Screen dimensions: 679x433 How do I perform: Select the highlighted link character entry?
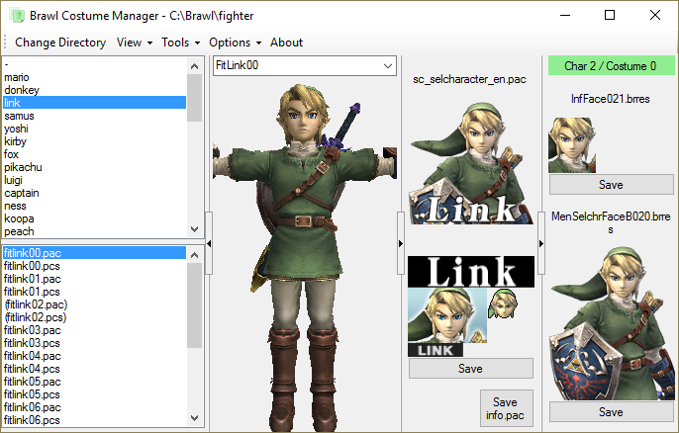[94, 103]
